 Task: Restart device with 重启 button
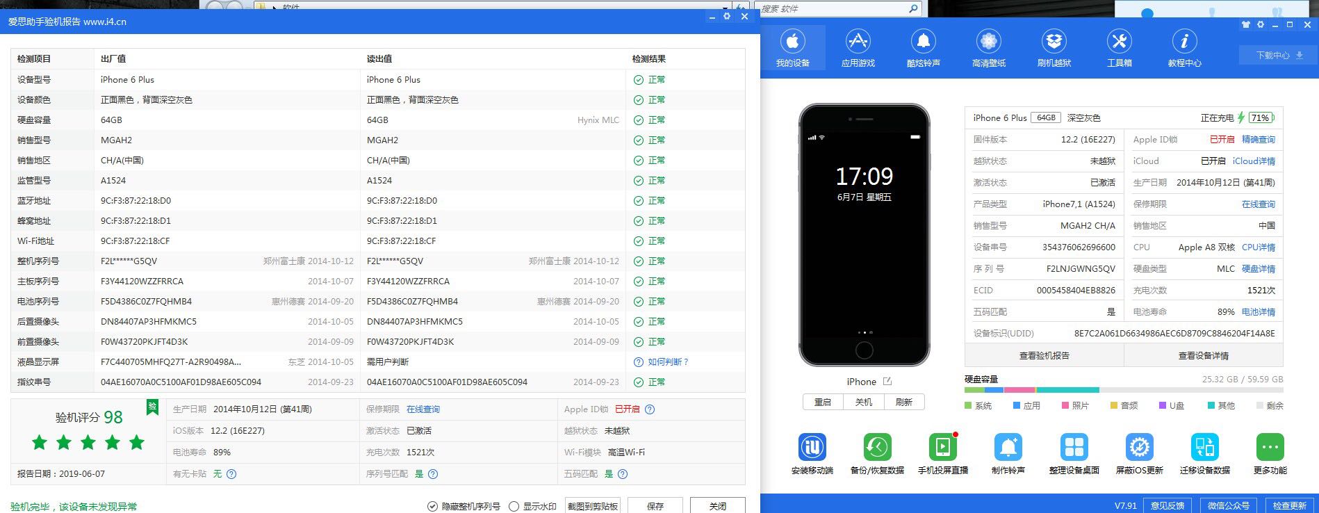[x=823, y=402]
